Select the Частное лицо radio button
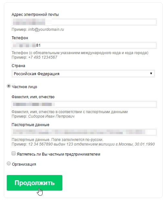Viewport: 165px width, 200px height. point(9,86)
